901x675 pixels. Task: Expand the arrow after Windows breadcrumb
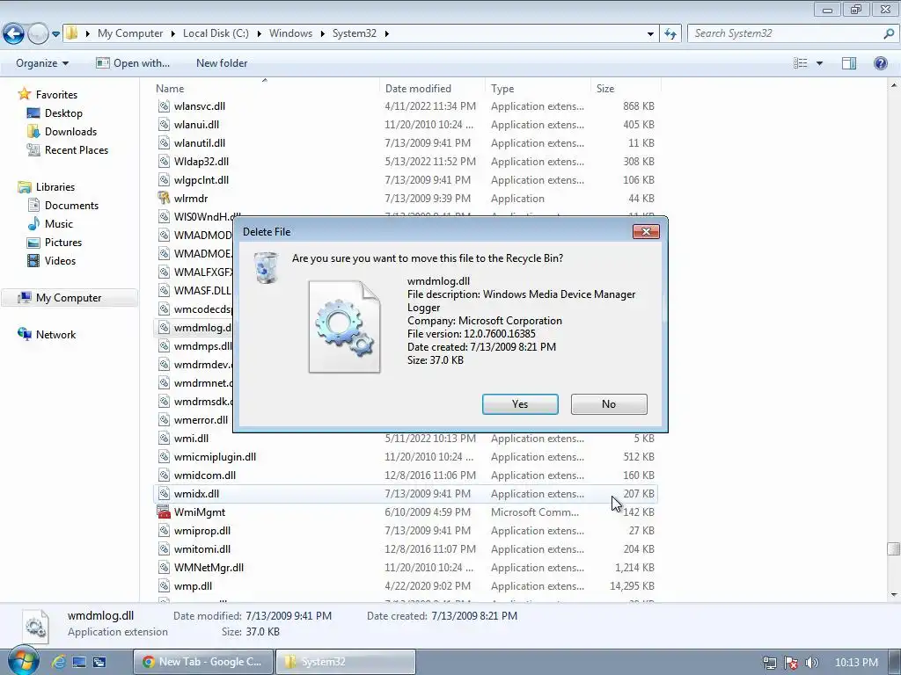pyautogui.click(x=322, y=34)
